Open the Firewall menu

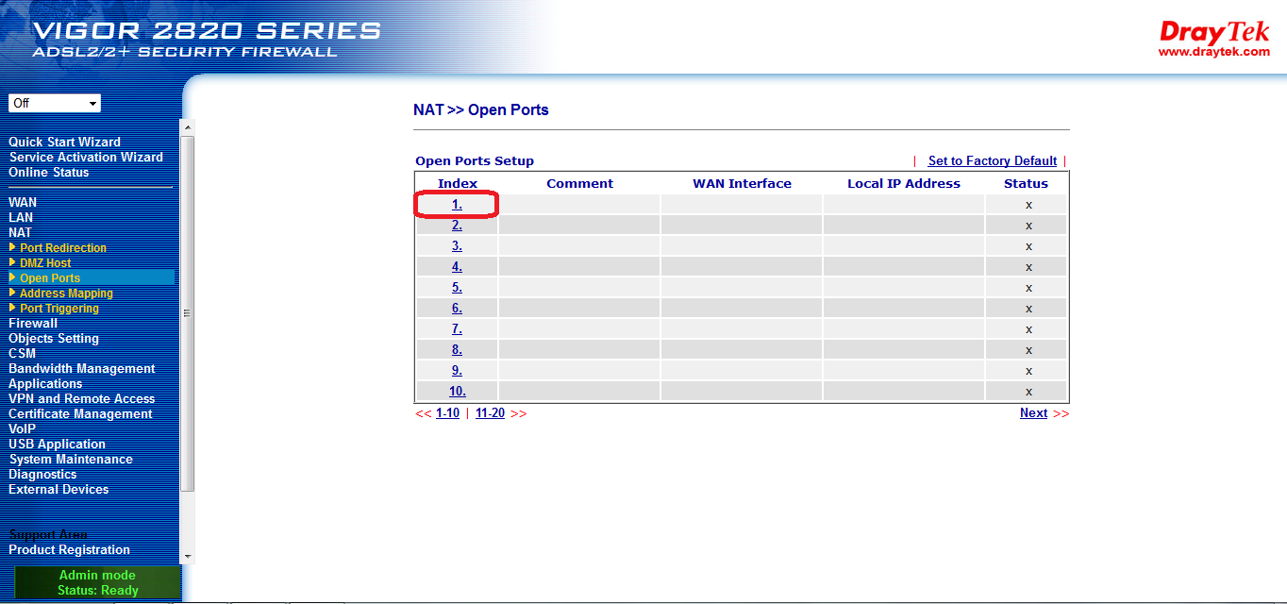[x=33, y=323]
